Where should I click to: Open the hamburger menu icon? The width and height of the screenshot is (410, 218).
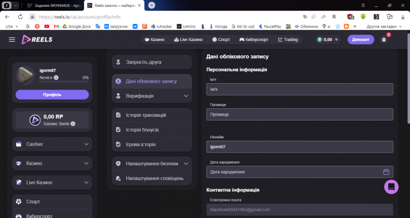(x=12, y=39)
